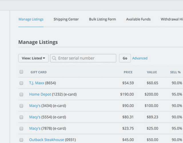This screenshot has height=143, width=183.
Task: Open the Macy's (3434) listing link
Action: click(35, 106)
